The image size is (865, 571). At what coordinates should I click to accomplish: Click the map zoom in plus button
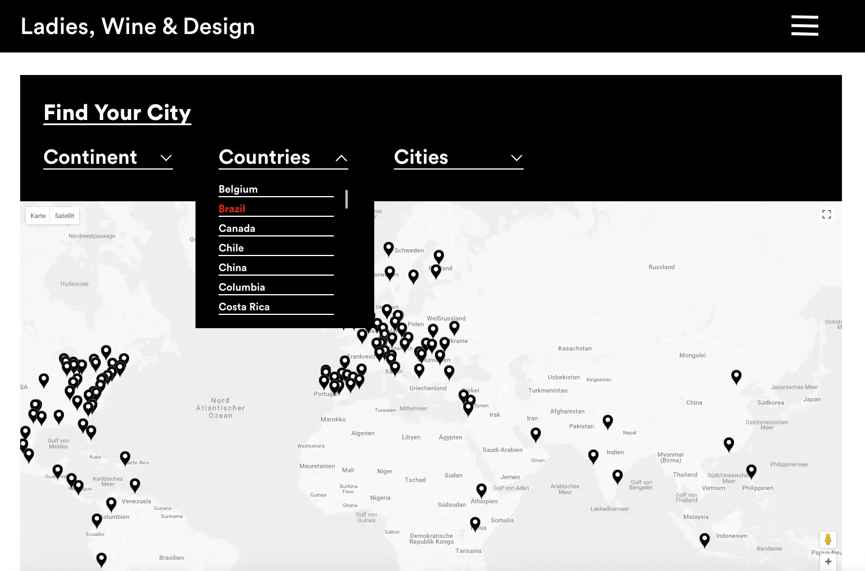(x=828, y=562)
